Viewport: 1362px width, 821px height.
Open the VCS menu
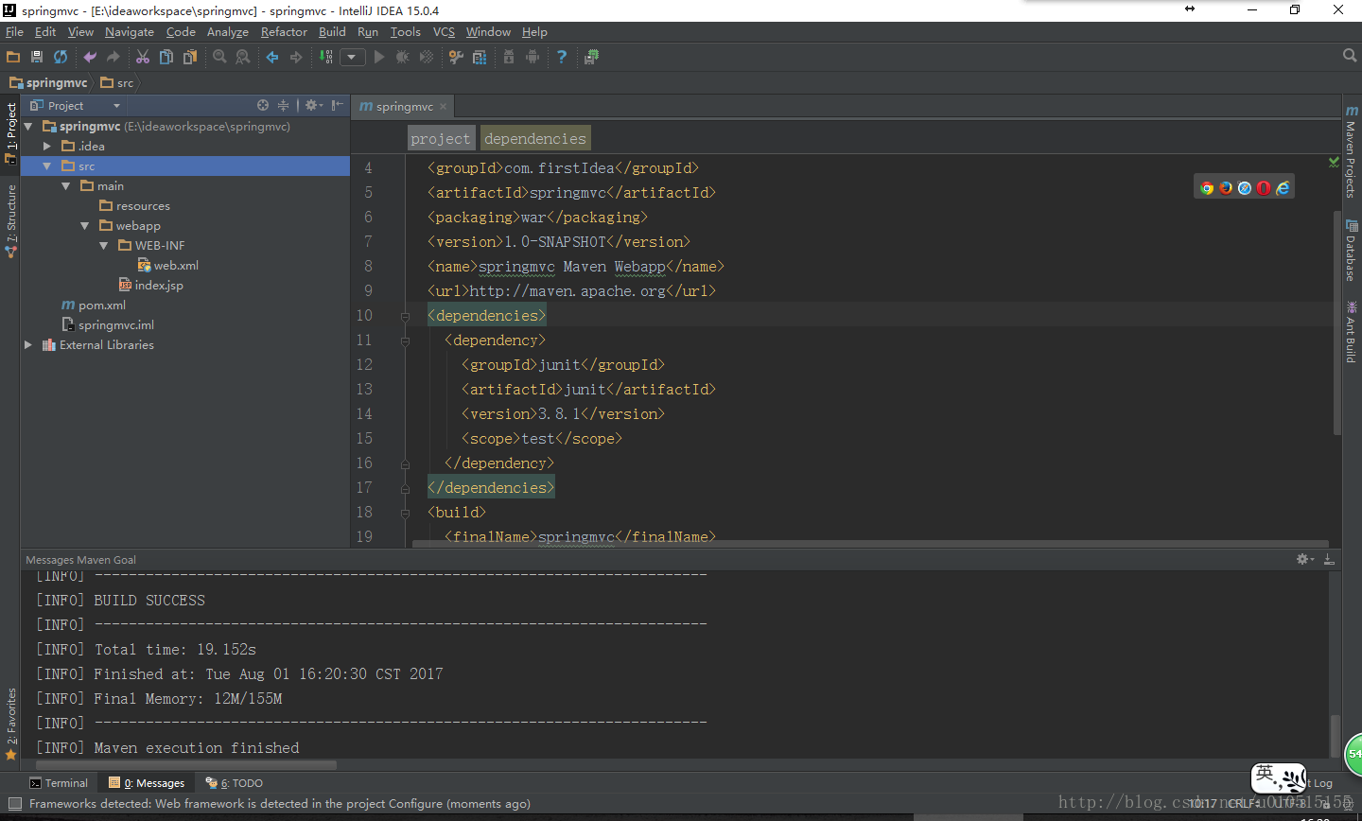pos(444,31)
